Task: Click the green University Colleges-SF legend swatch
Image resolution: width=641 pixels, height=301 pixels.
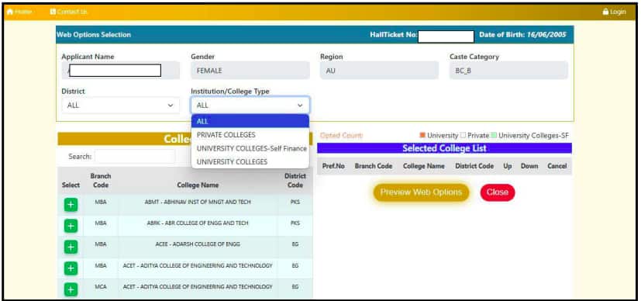Action: coord(494,135)
